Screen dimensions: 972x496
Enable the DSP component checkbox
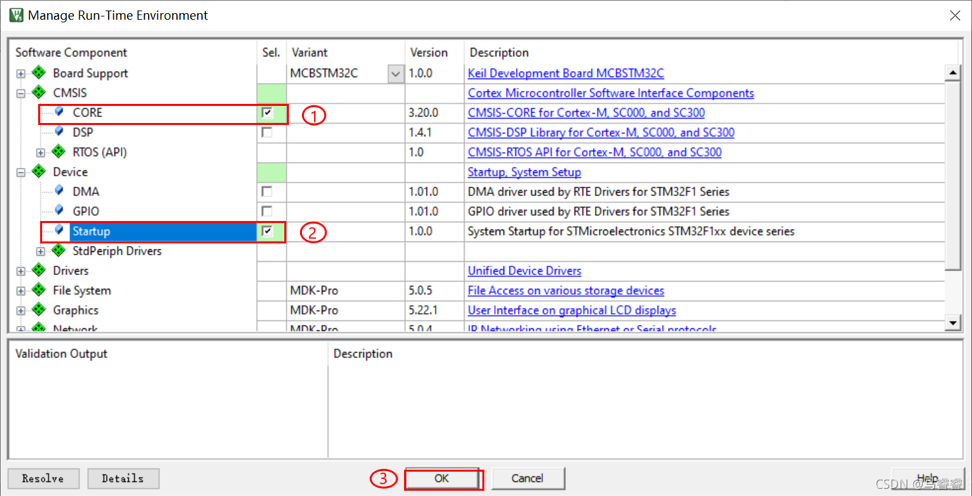tap(267, 132)
